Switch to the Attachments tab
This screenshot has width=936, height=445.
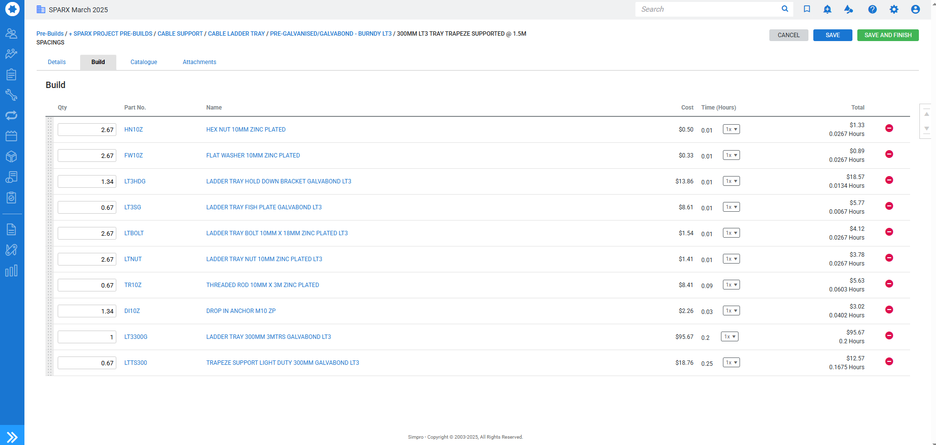coord(199,62)
